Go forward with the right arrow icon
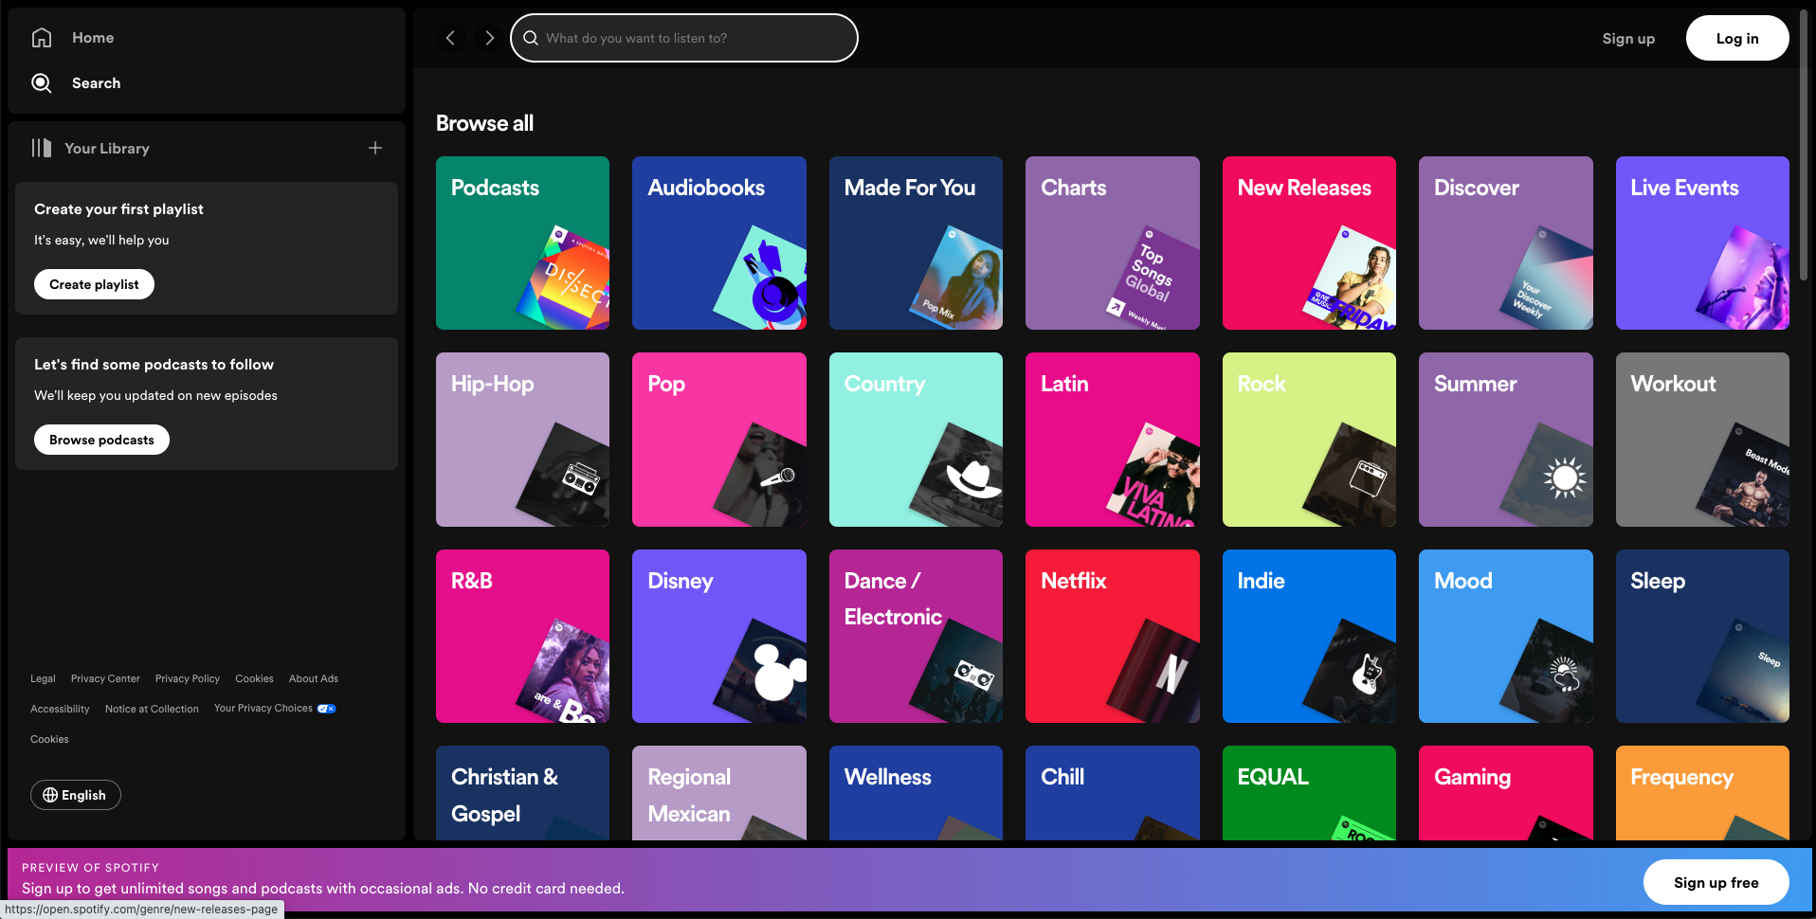Viewport: 1816px width, 919px height. 489,38
